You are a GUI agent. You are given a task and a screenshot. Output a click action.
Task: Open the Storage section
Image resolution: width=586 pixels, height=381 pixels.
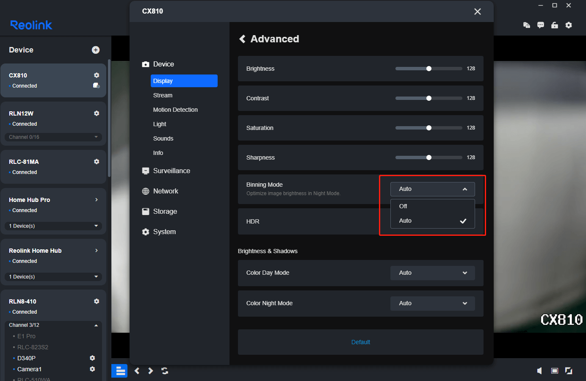click(160, 211)
